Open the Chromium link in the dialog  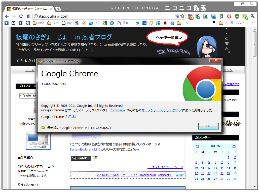pyautogui.click(x=117, y=110)
